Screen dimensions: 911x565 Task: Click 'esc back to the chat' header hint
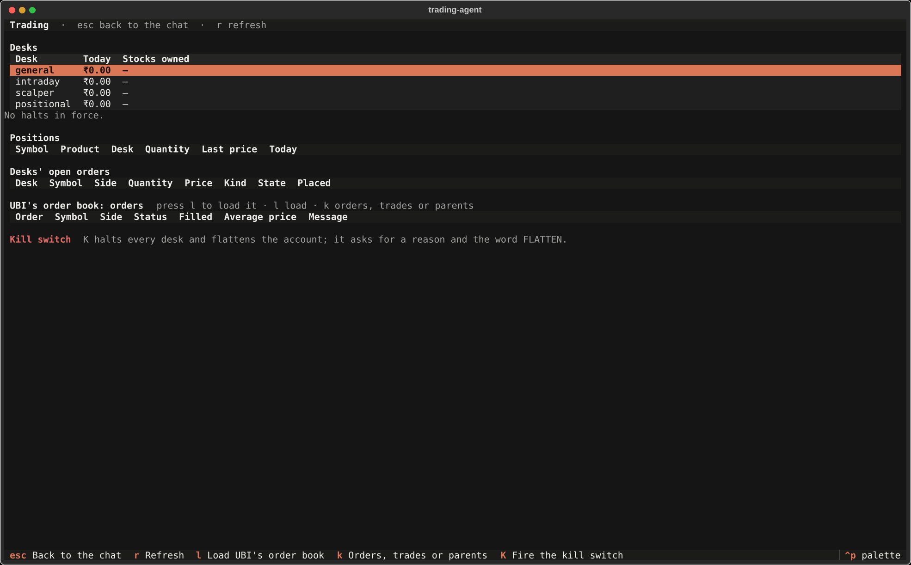click(x=133, y=25)
